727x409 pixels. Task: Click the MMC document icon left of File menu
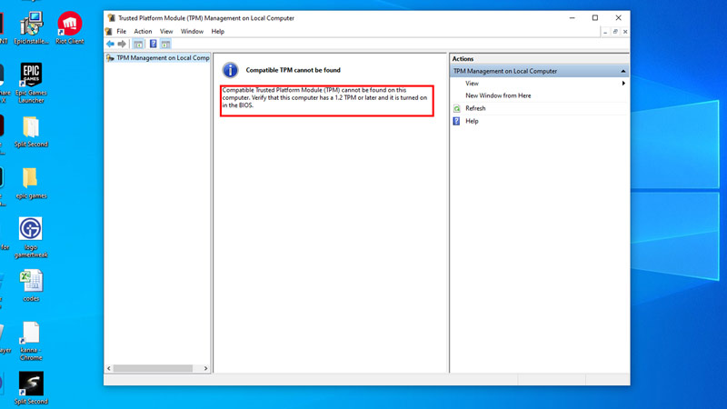[108, 32]
